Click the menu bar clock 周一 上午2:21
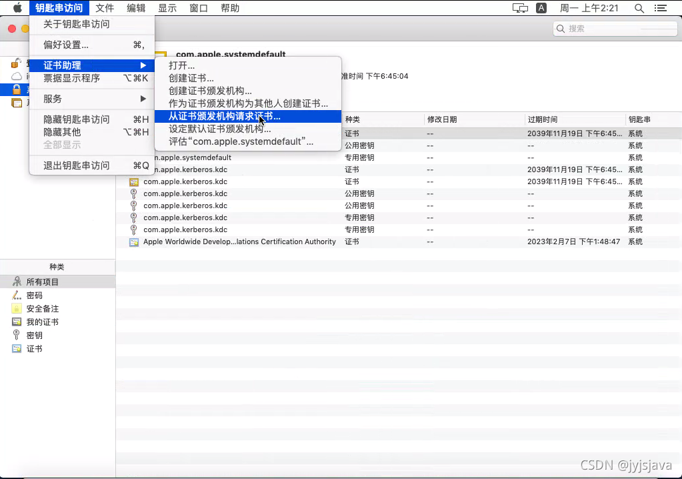 click(589, 8)
